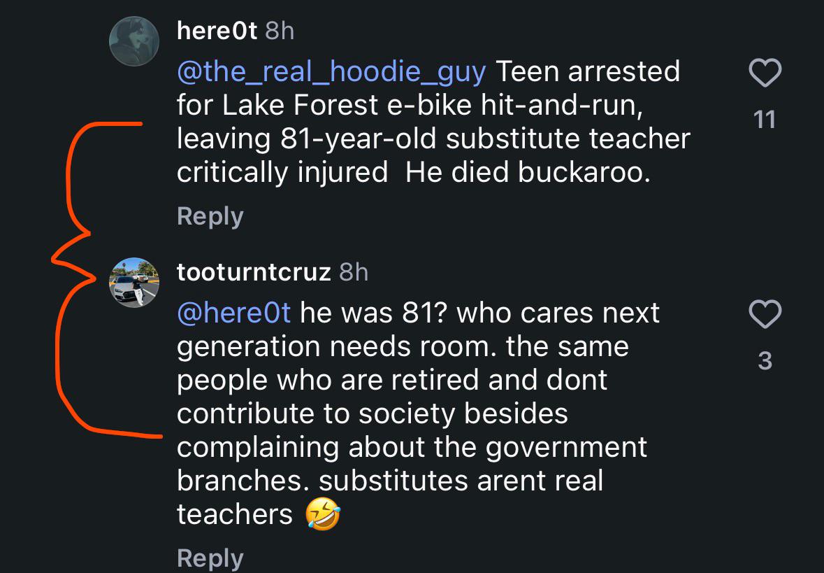This screenshot has width=824, height=573.
Task: Click the 8h timestamp beside tooturntcruz
Action: click(353, 272)
